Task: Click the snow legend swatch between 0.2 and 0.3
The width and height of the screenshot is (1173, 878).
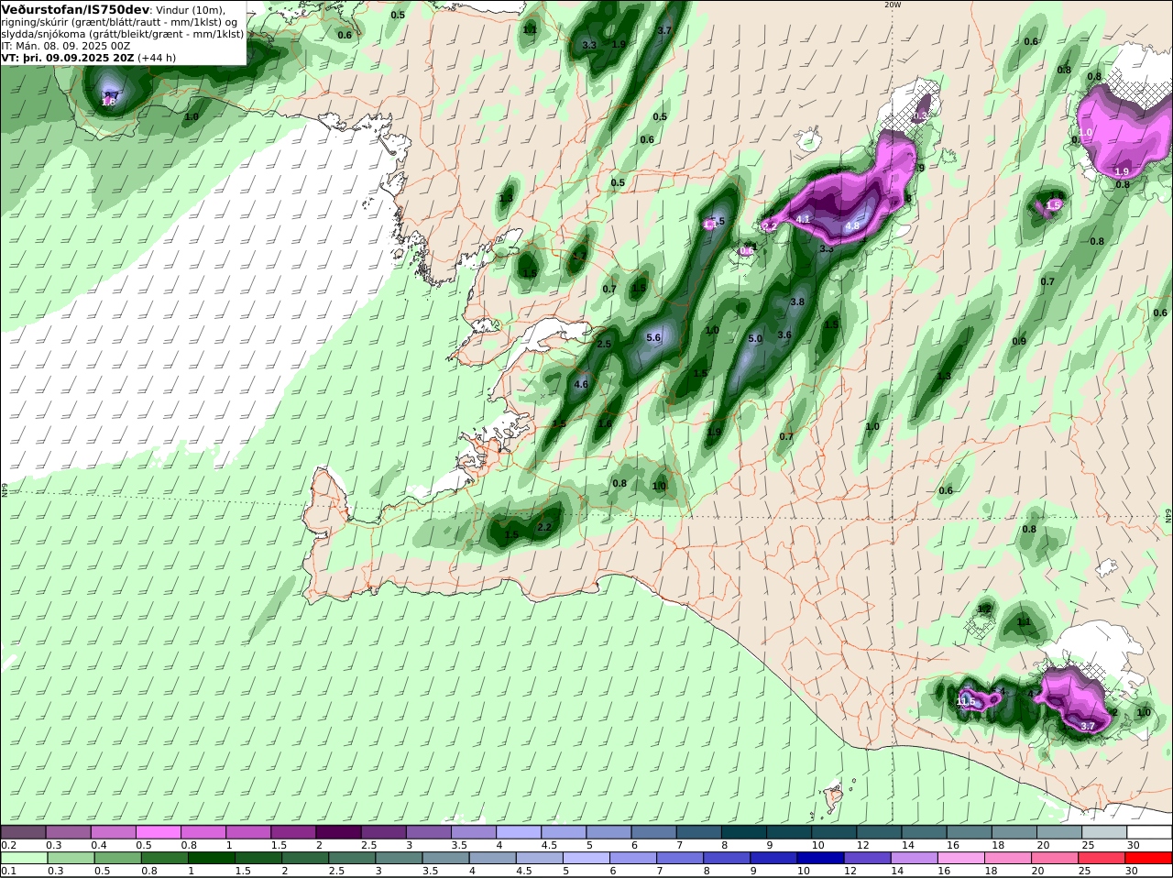Action: pyautogui.click(x=23, y=832)
